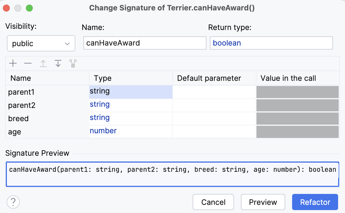The height and width of the screenshot is (213, 345).
Task: Select the parent2 parameter name cell
Action: click(47, 105)
